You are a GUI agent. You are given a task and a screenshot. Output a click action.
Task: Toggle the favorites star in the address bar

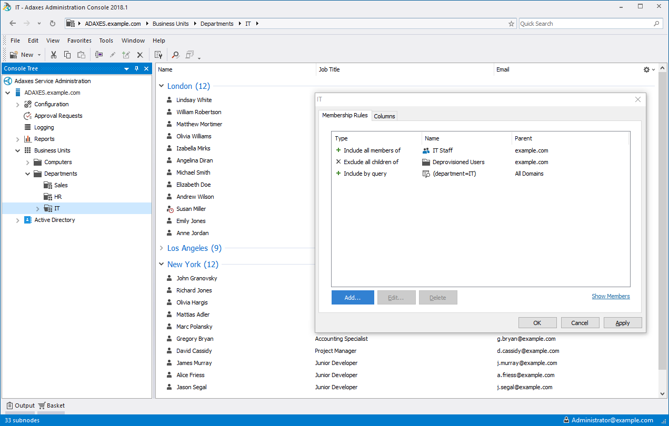[x=511, y=23]
